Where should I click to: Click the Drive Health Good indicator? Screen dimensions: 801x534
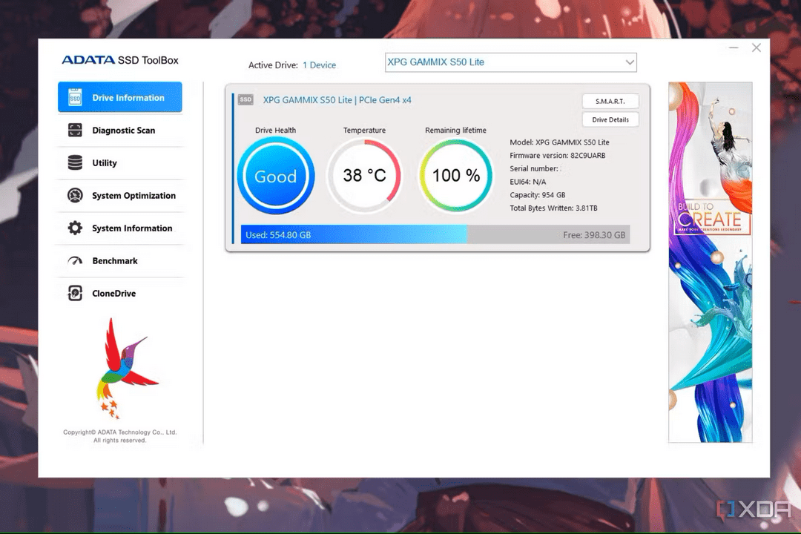(276, 177)
